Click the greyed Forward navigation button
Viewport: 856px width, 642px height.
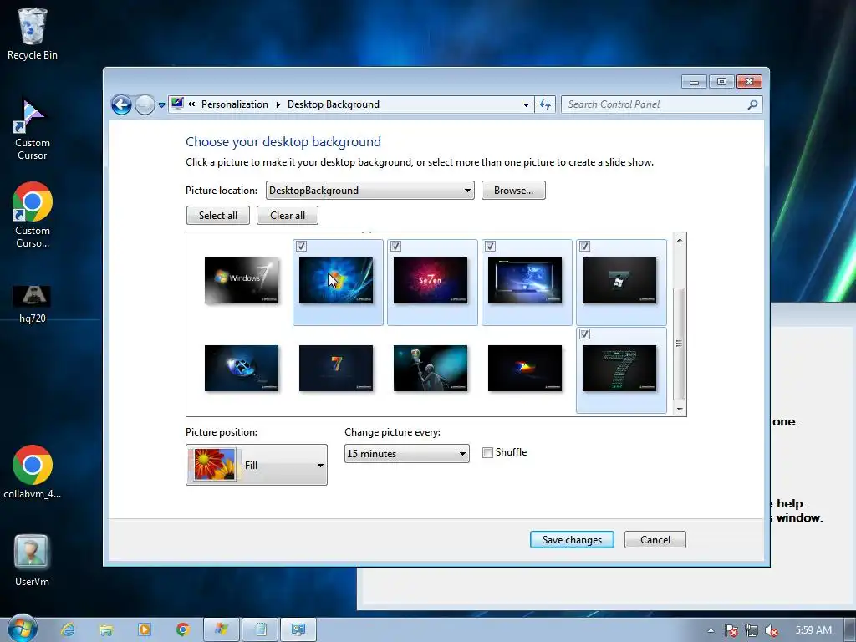point(145,104)
